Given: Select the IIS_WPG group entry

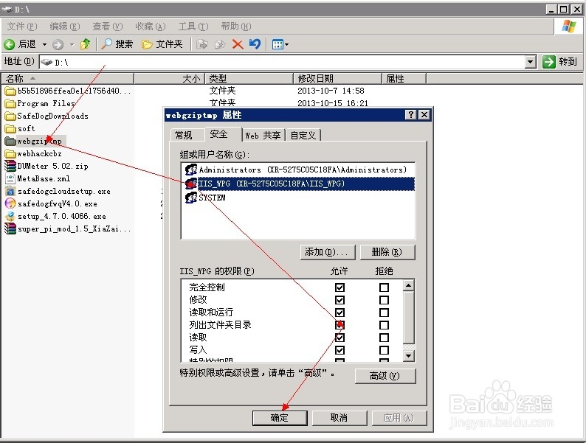Looking at the screenshot, I should 298,184.
